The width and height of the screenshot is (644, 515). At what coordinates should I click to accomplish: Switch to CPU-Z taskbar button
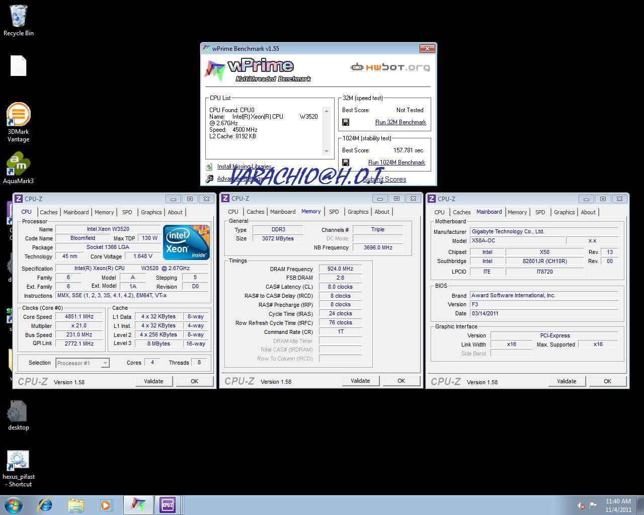click(x=168, y=504)
